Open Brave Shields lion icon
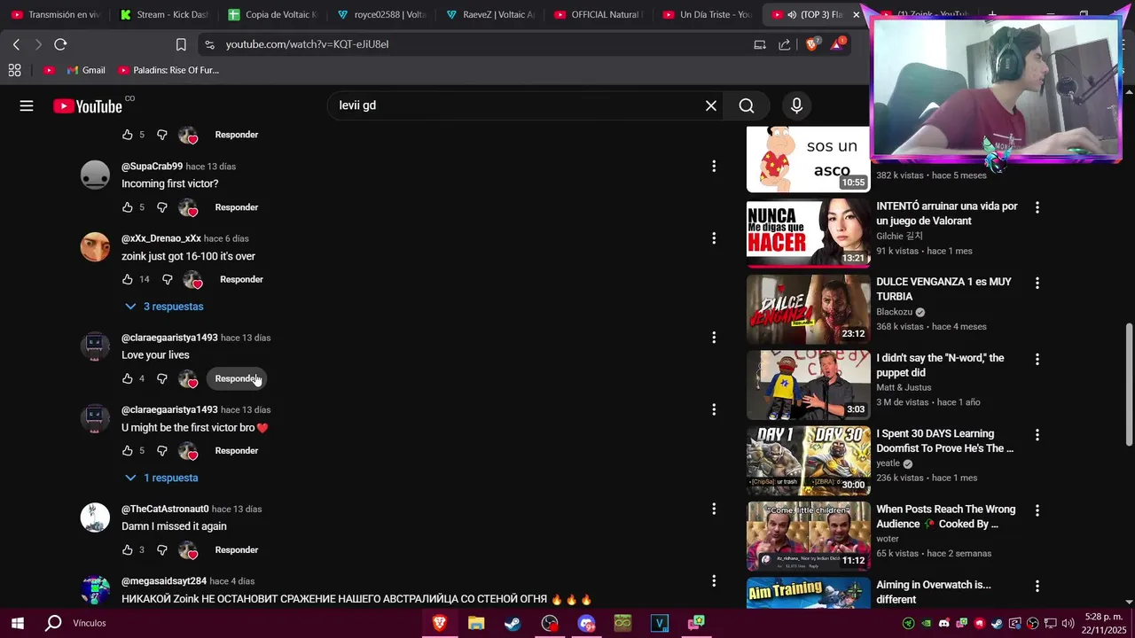This screenshot has height=638, width=1135. 811,44
